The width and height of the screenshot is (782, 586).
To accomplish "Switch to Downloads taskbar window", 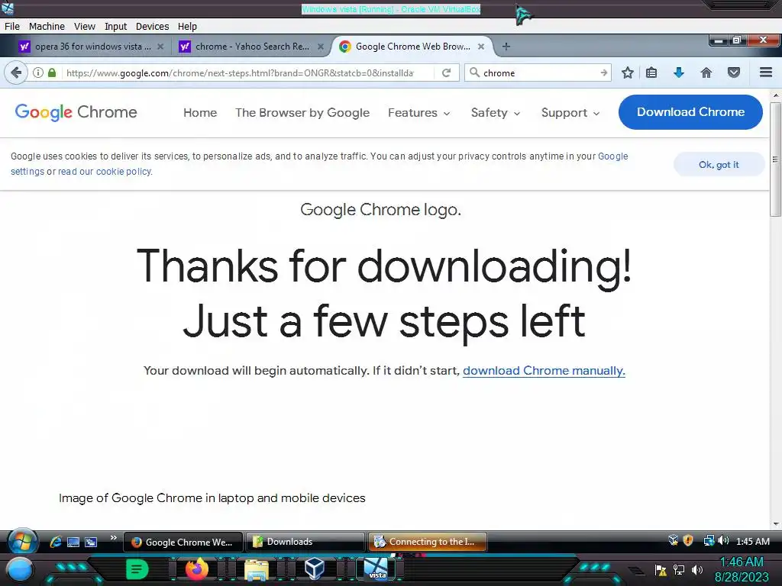I will [x=305, y=542].
